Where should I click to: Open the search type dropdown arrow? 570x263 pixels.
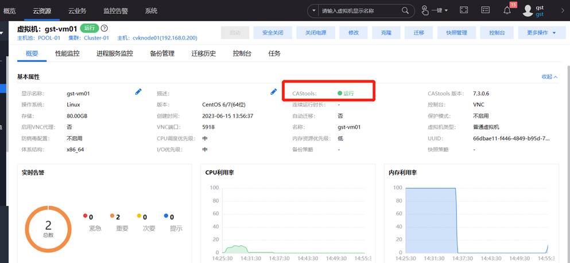(314, 10)
